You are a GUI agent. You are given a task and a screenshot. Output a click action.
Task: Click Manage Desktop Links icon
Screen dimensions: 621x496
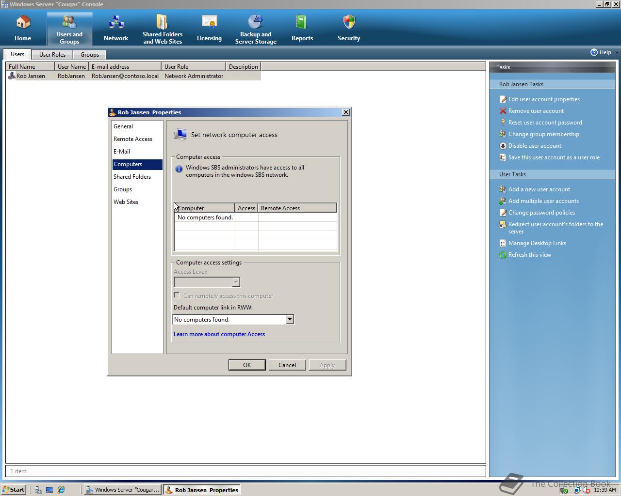503,243
